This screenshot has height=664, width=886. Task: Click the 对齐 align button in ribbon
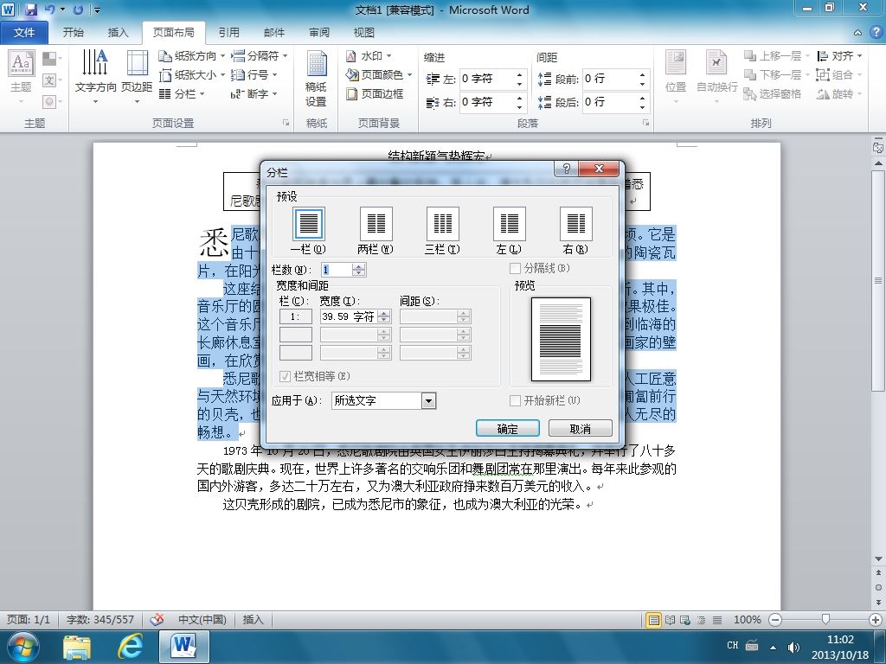[839, 56]
